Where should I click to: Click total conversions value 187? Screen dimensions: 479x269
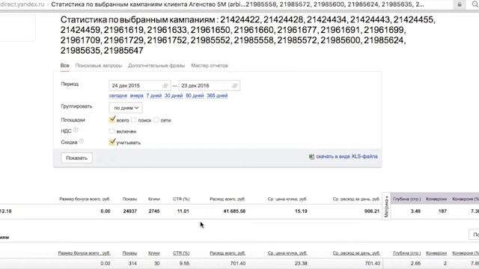point(442,211)
